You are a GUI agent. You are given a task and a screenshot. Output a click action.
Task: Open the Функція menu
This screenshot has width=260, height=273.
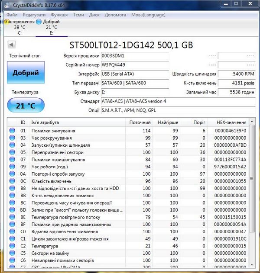(58, 14)
